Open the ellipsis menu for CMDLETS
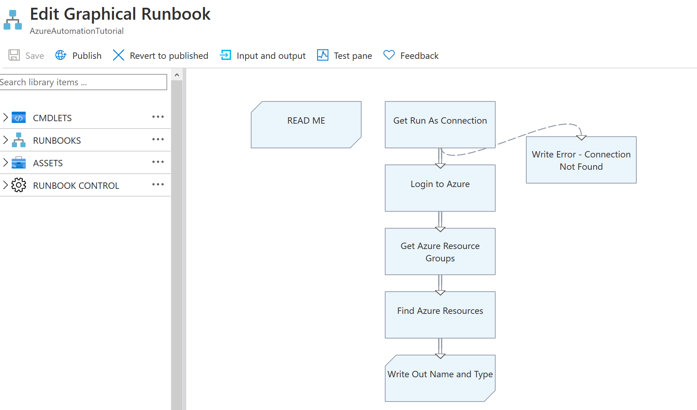697x410 pixels. (158, 117)
